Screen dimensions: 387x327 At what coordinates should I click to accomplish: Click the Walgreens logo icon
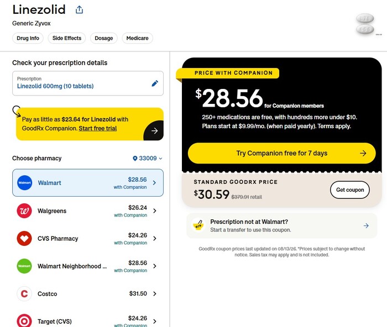click(x=24, y=211)
